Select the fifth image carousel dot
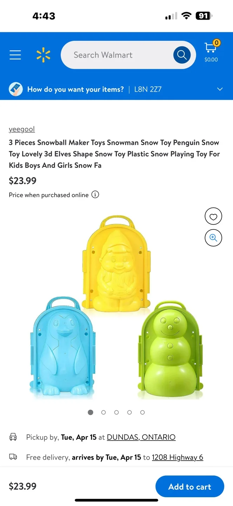 pyautogui.click(x=142, y=413)
